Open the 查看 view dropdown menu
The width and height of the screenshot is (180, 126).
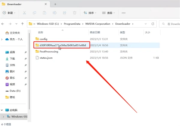108,13
